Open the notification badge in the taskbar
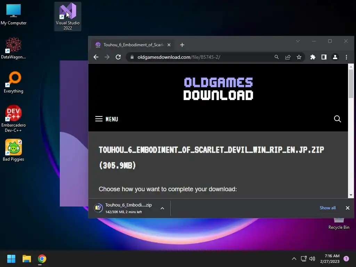 tap(346, 259)
